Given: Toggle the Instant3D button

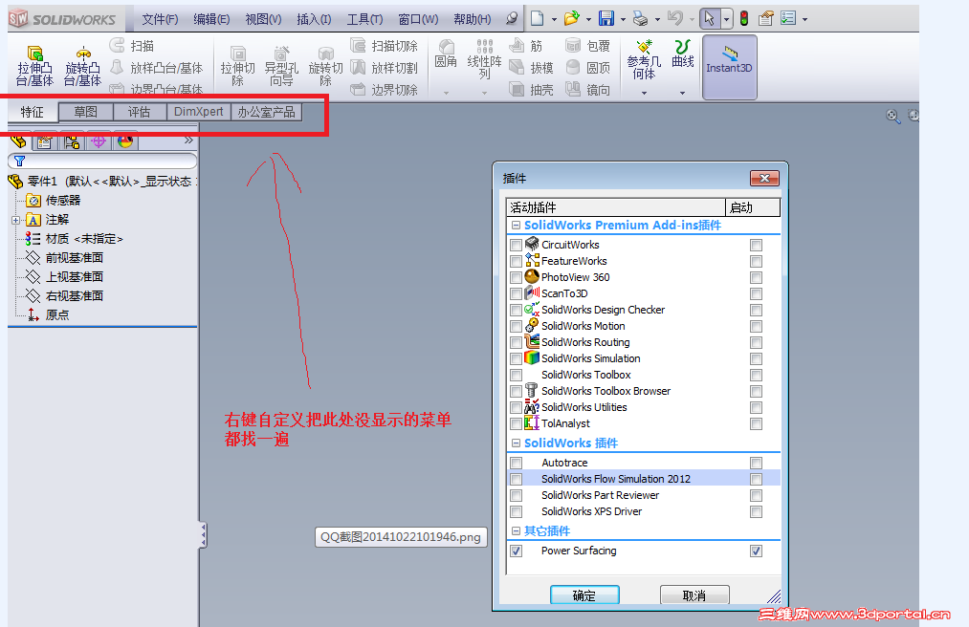Looking at the screenshot, I should (729, 67).
